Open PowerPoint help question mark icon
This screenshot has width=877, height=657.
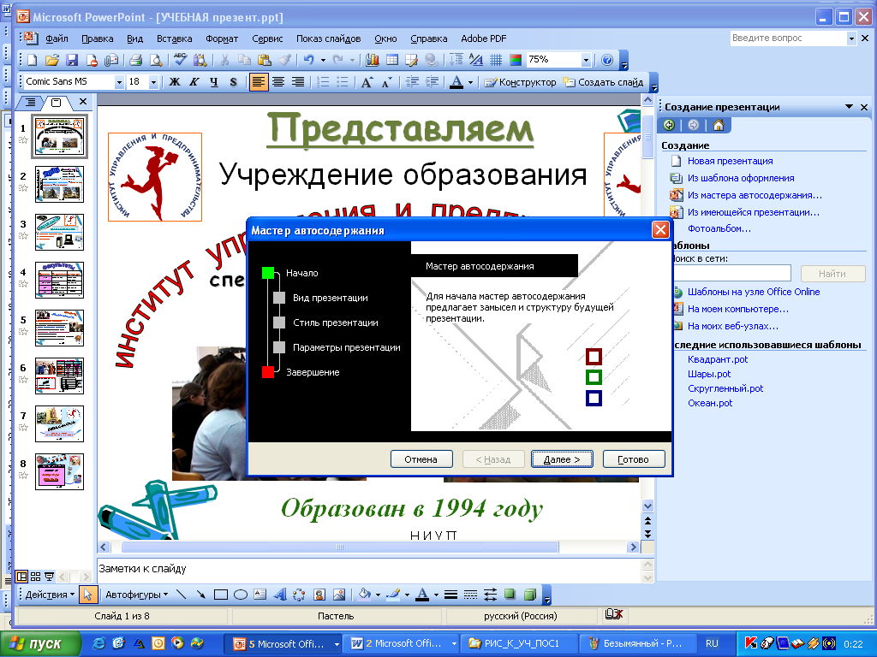(607, 60)
